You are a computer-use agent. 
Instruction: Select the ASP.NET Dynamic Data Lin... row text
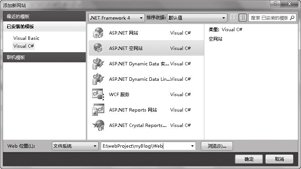click(139, 79)
